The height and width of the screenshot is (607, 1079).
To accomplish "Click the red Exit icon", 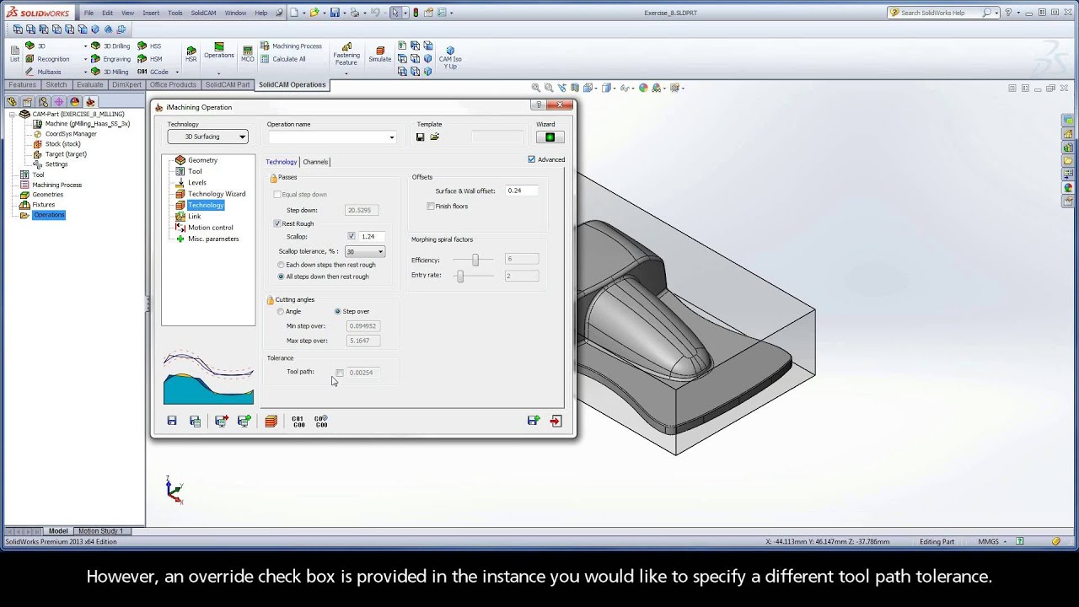I will click(x=556, y=421).
